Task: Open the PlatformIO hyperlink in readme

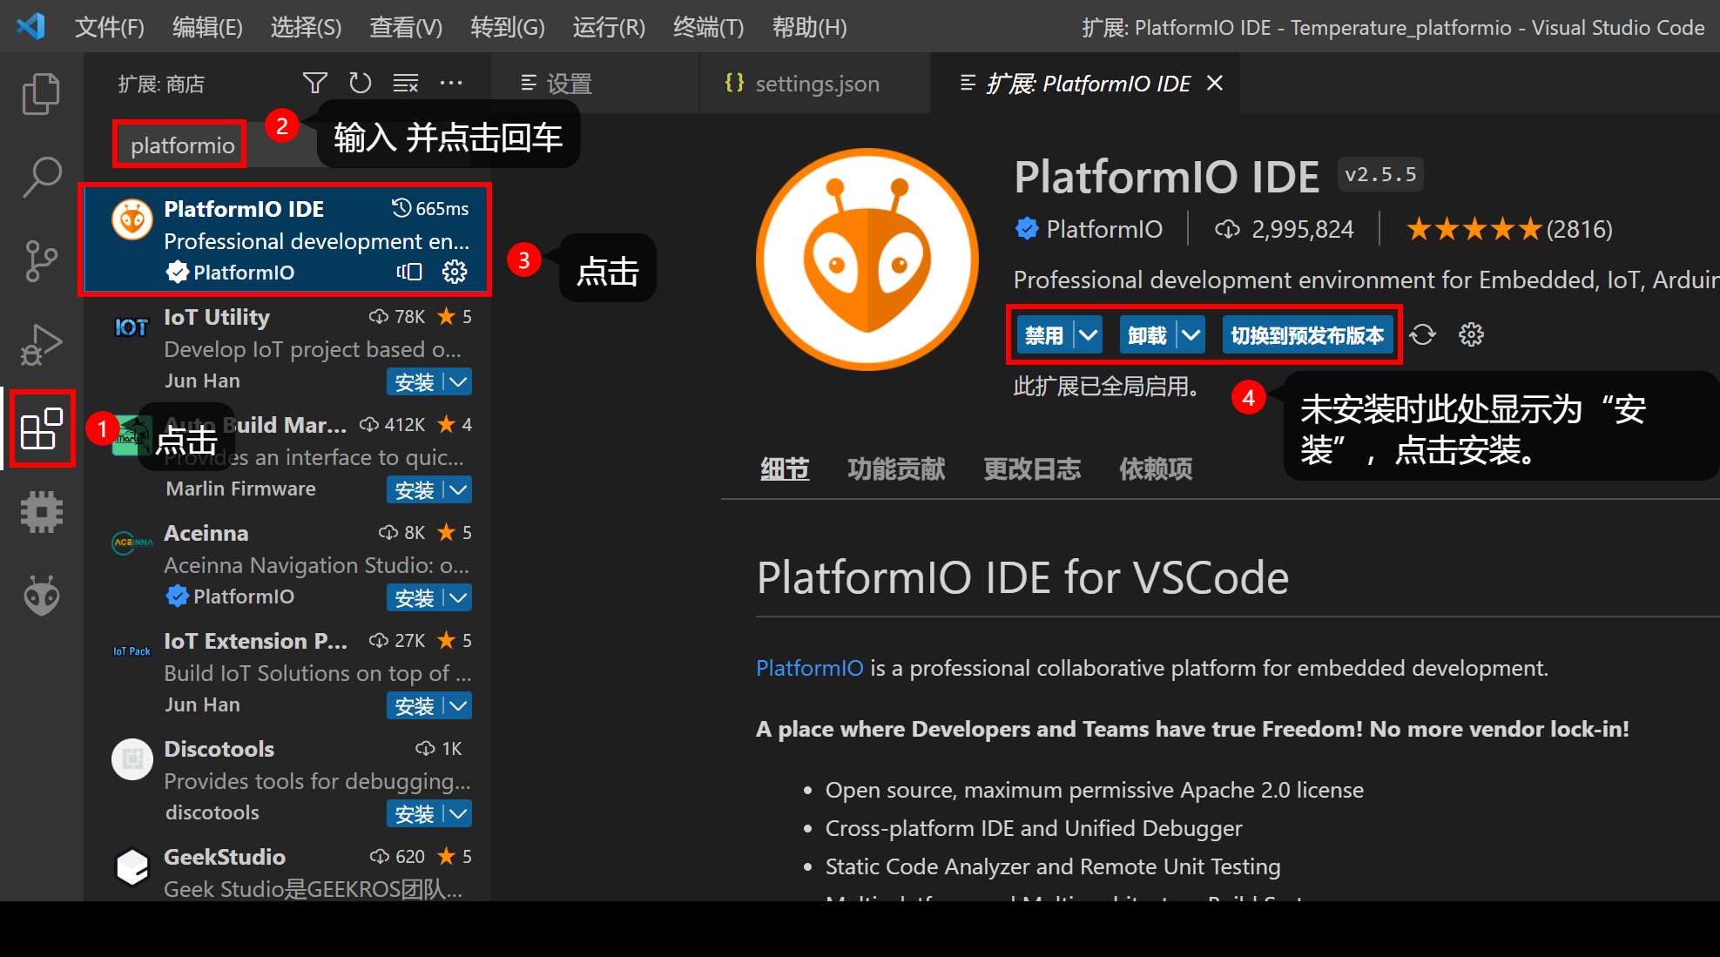Action: (809, 668)
